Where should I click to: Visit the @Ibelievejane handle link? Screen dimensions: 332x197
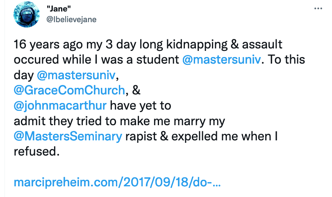(72, 19)
